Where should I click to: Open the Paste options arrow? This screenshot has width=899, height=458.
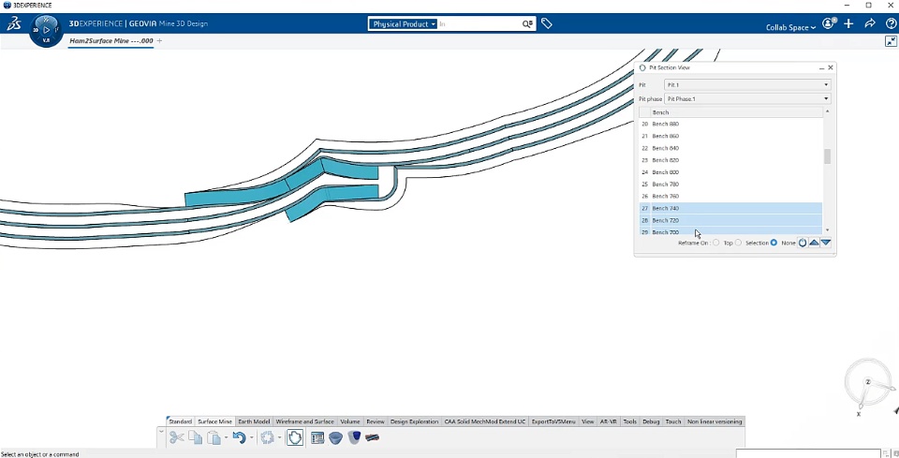point(226,438)
